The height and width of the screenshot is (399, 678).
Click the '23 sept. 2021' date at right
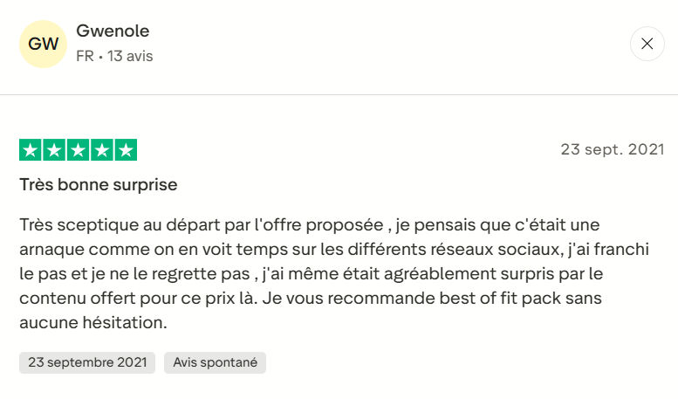[612, 149]
